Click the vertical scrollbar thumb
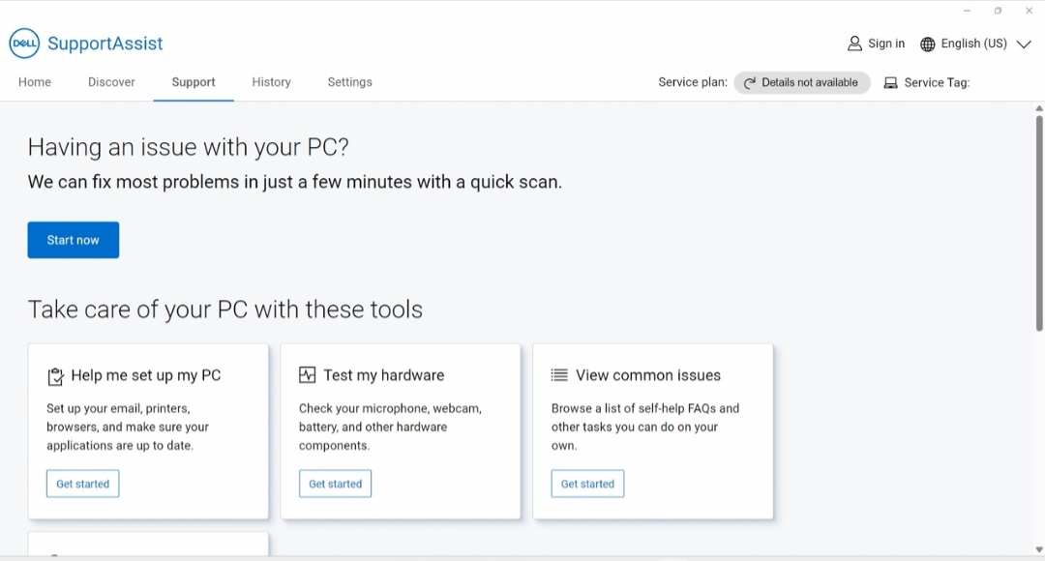 1039,222
